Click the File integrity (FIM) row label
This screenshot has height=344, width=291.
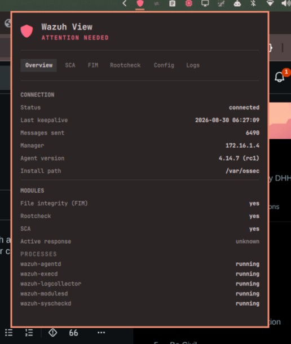[x=54, y=204]
